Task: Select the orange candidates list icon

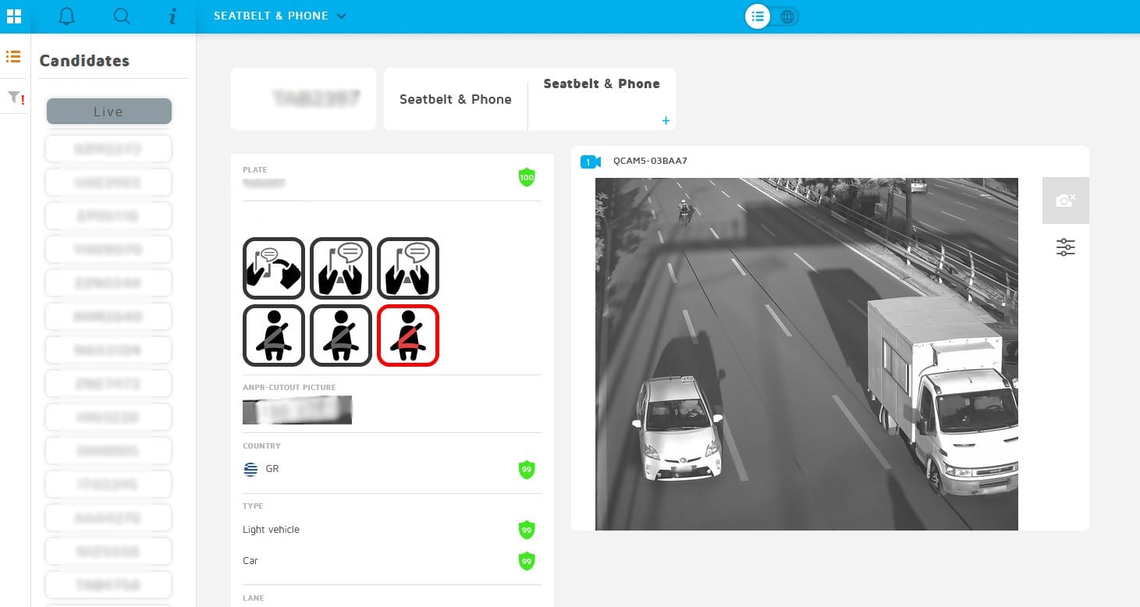Action: point(13,56)
